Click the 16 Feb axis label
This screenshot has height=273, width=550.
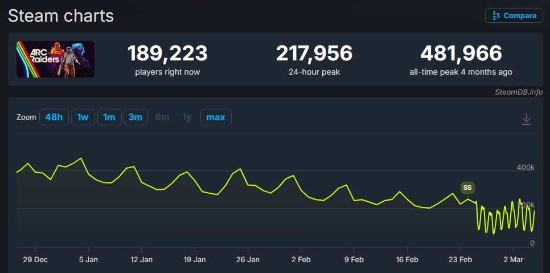point(407,260)
